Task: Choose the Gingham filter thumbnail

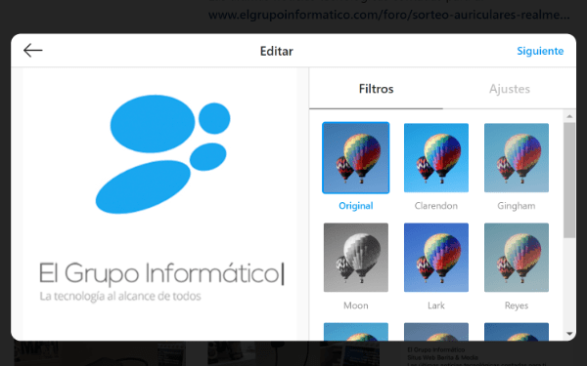Action: click(x=517, y=157)
